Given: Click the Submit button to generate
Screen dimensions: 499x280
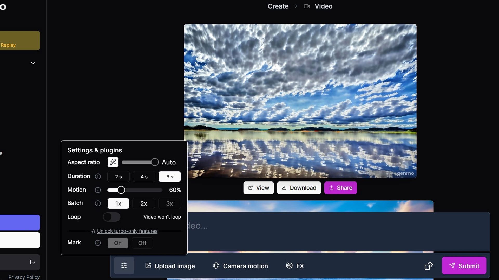Looking at the screenshot, I should click(x=464, y=266).
